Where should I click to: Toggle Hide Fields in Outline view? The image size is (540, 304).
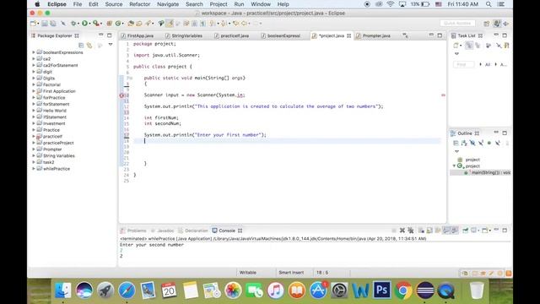tap(472, 143)
